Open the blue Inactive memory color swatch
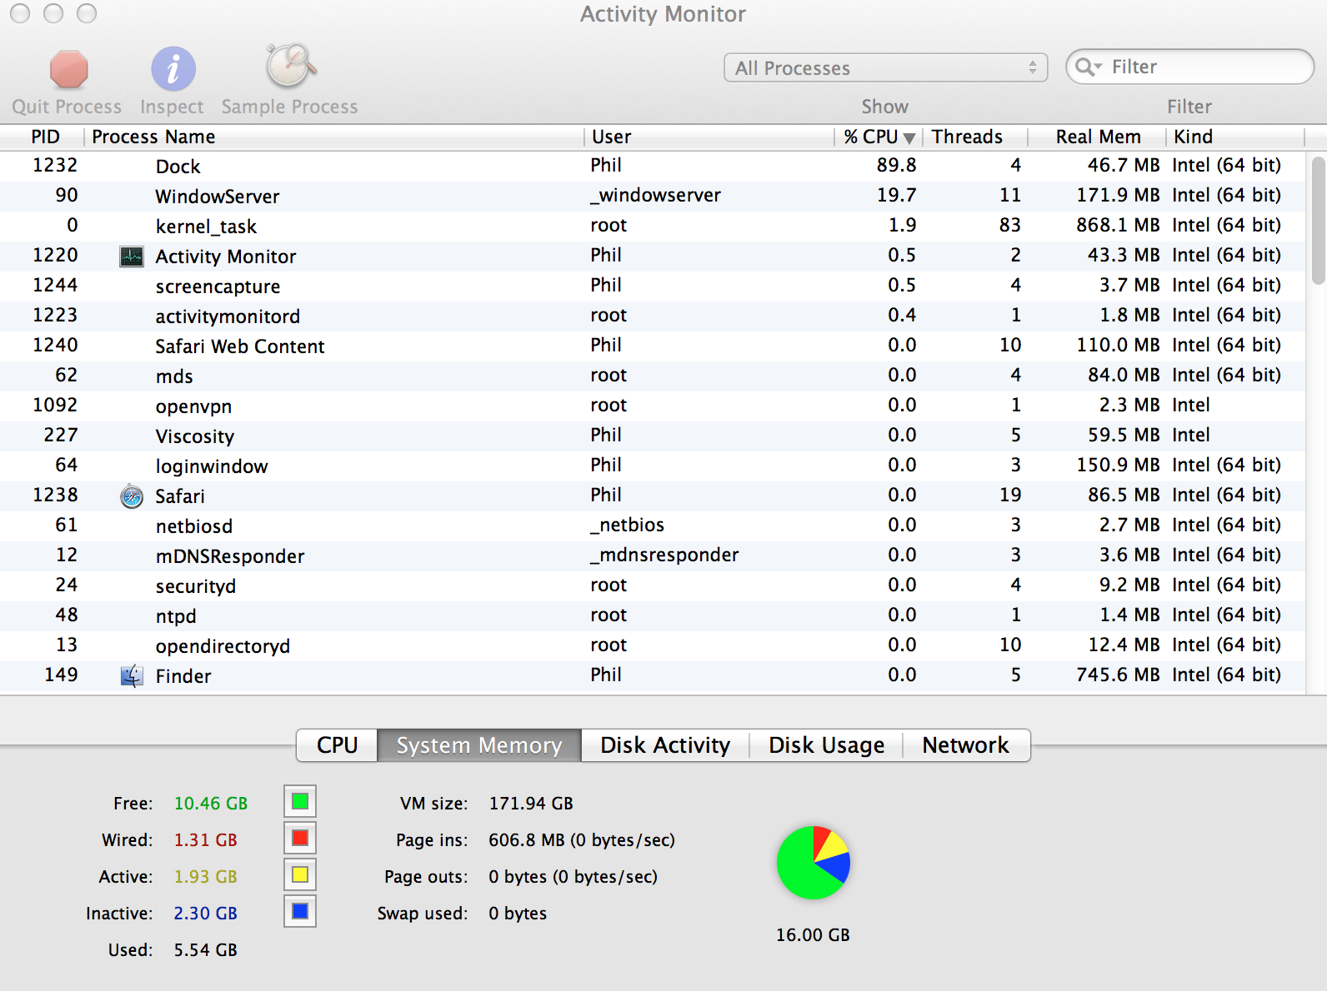Image resolution: width=1327 pixels, height=991 pixels. click(x=300, y=911)
